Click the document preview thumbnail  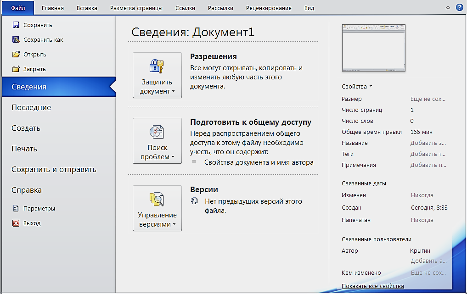pyautogui.click(x=374, y=48)
